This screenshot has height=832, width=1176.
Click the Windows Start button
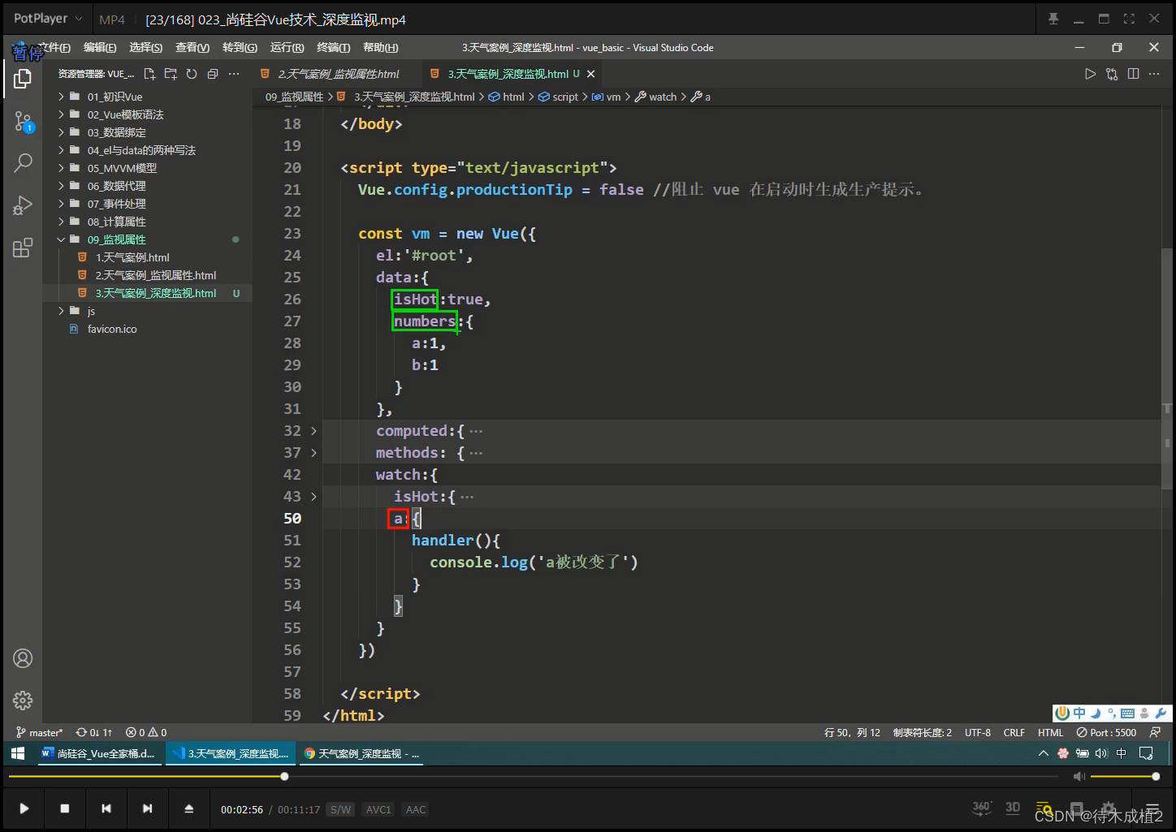click(18, 753)
